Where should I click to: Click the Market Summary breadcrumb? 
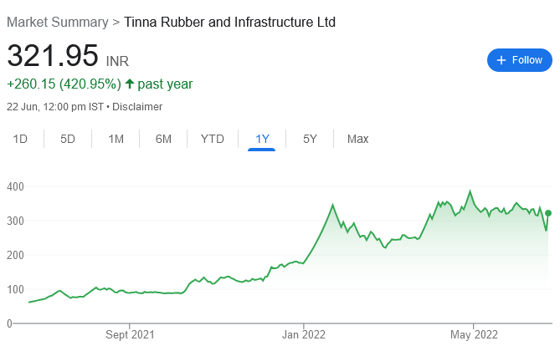coord(57,23)
